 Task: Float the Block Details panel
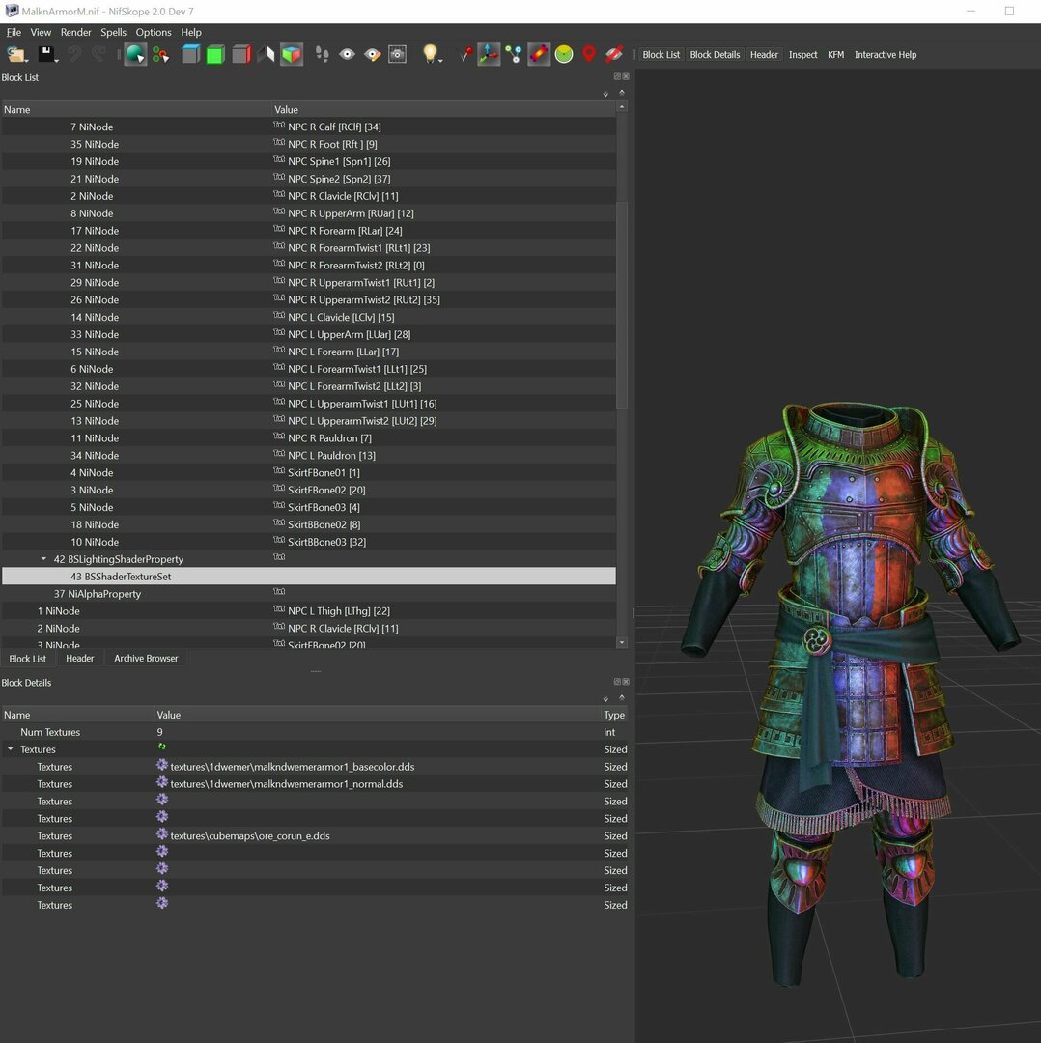coord(617,682)
